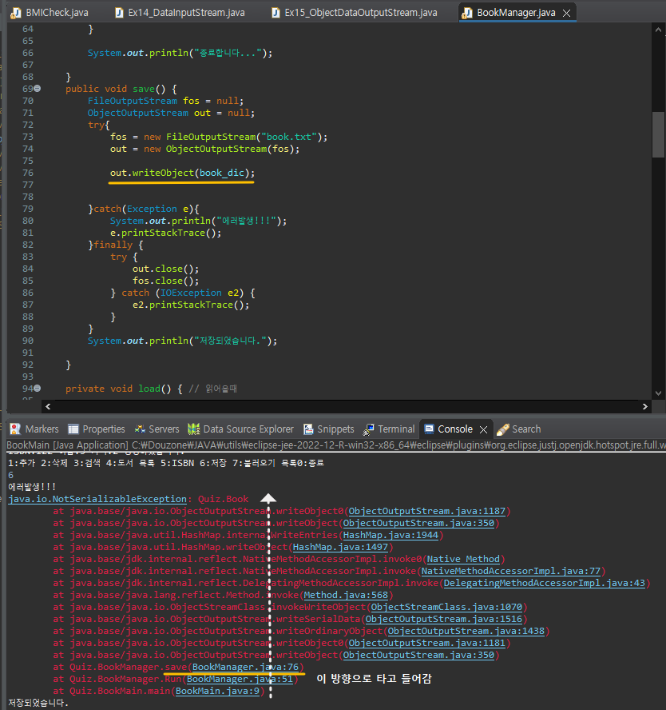The height and width of the screenshot is (710, 666).
Task: Open the ObjectOutputStream.java:1187 link
Action: tap(426, 511)
